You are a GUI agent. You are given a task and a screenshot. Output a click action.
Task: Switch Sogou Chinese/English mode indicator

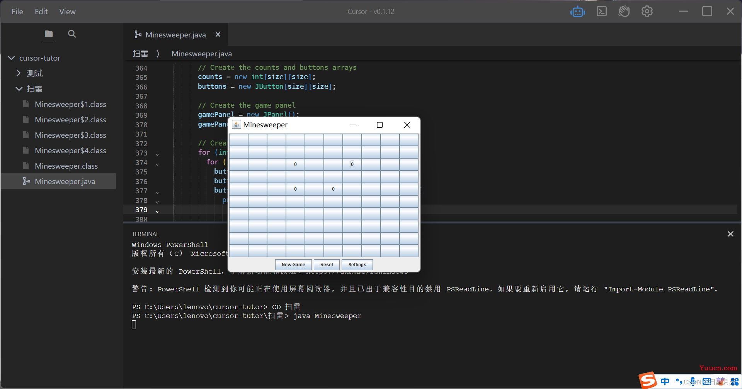coord(665,381)
